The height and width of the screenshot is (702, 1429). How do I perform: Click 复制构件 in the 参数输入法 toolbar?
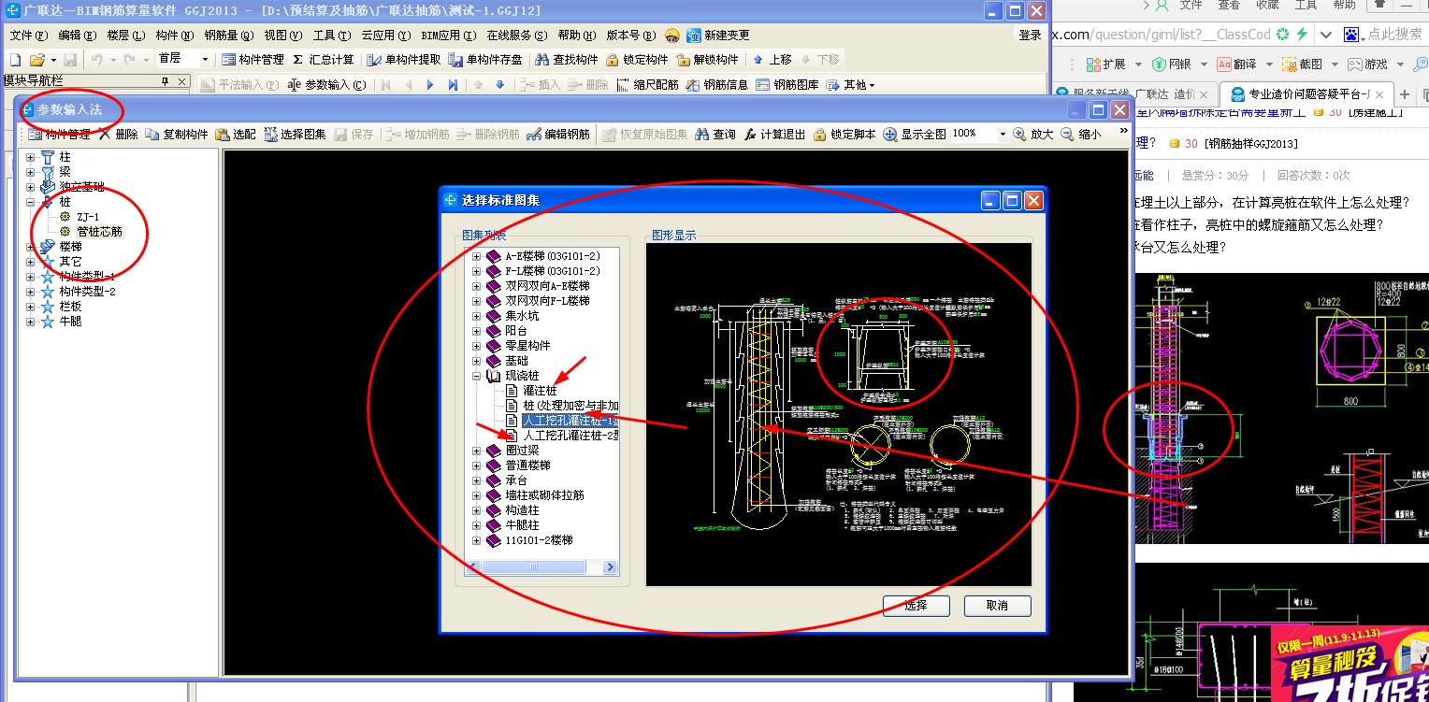tap(177, 134)
